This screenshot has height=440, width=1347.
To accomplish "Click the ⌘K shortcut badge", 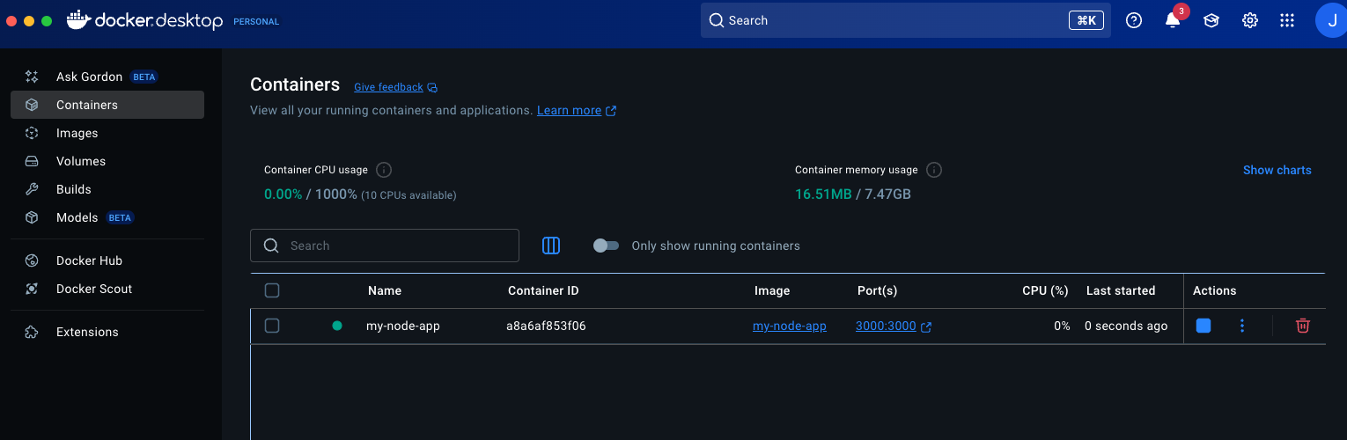I will tap(1086, 20).
